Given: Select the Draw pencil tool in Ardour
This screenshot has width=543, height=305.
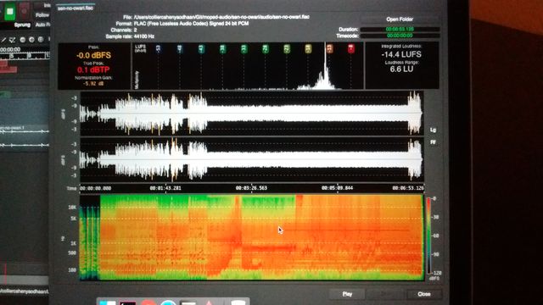Looking at the screenshot, I should [3, 40].
